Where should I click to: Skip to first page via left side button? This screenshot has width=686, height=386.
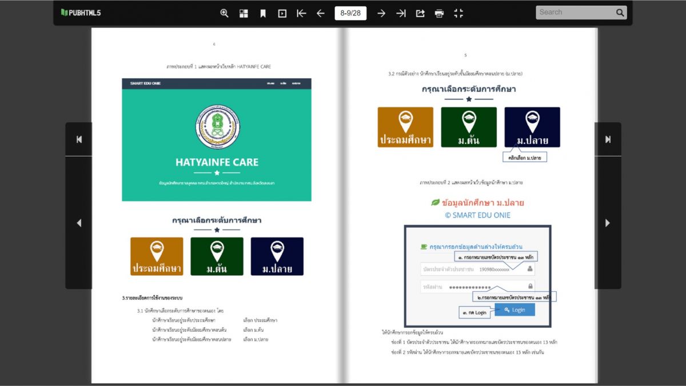[79, 139]
